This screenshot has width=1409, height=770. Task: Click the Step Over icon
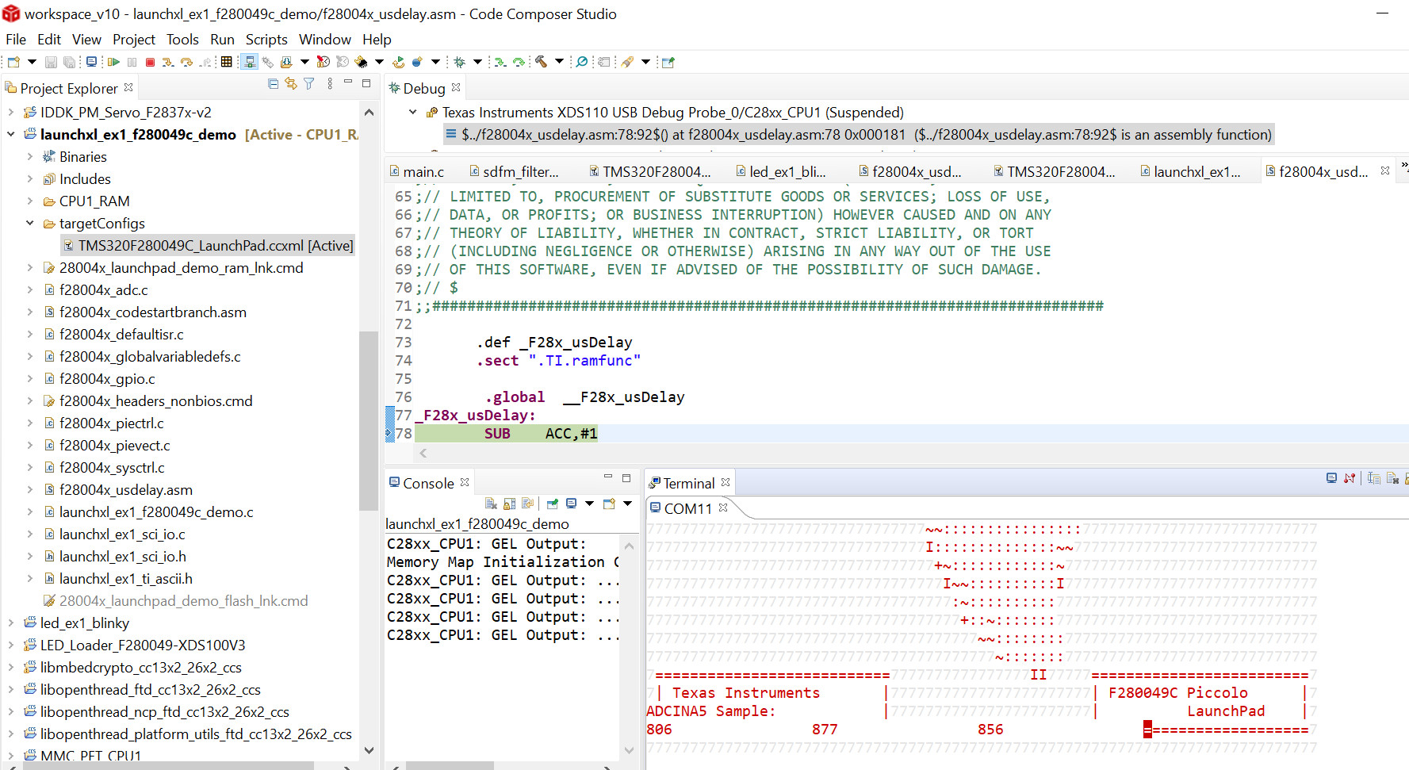pos(186,62)
